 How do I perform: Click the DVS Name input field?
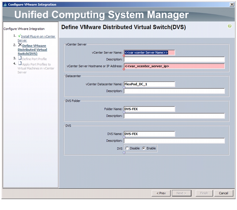click(149, 134)
